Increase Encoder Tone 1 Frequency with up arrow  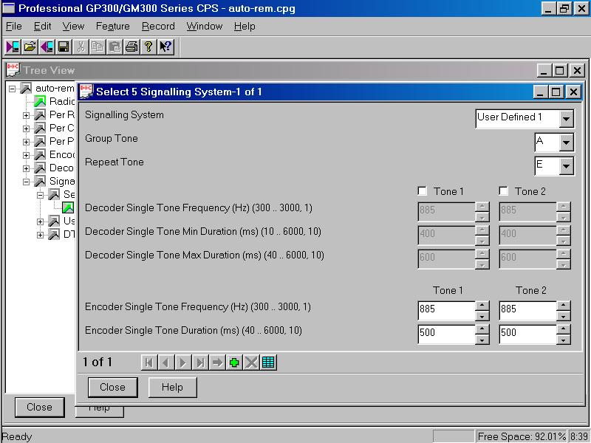click(x=482, y=306)
